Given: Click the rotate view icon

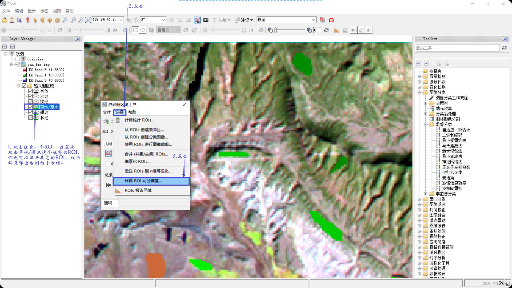Looking at the screenshot, I should pos(57,20).
